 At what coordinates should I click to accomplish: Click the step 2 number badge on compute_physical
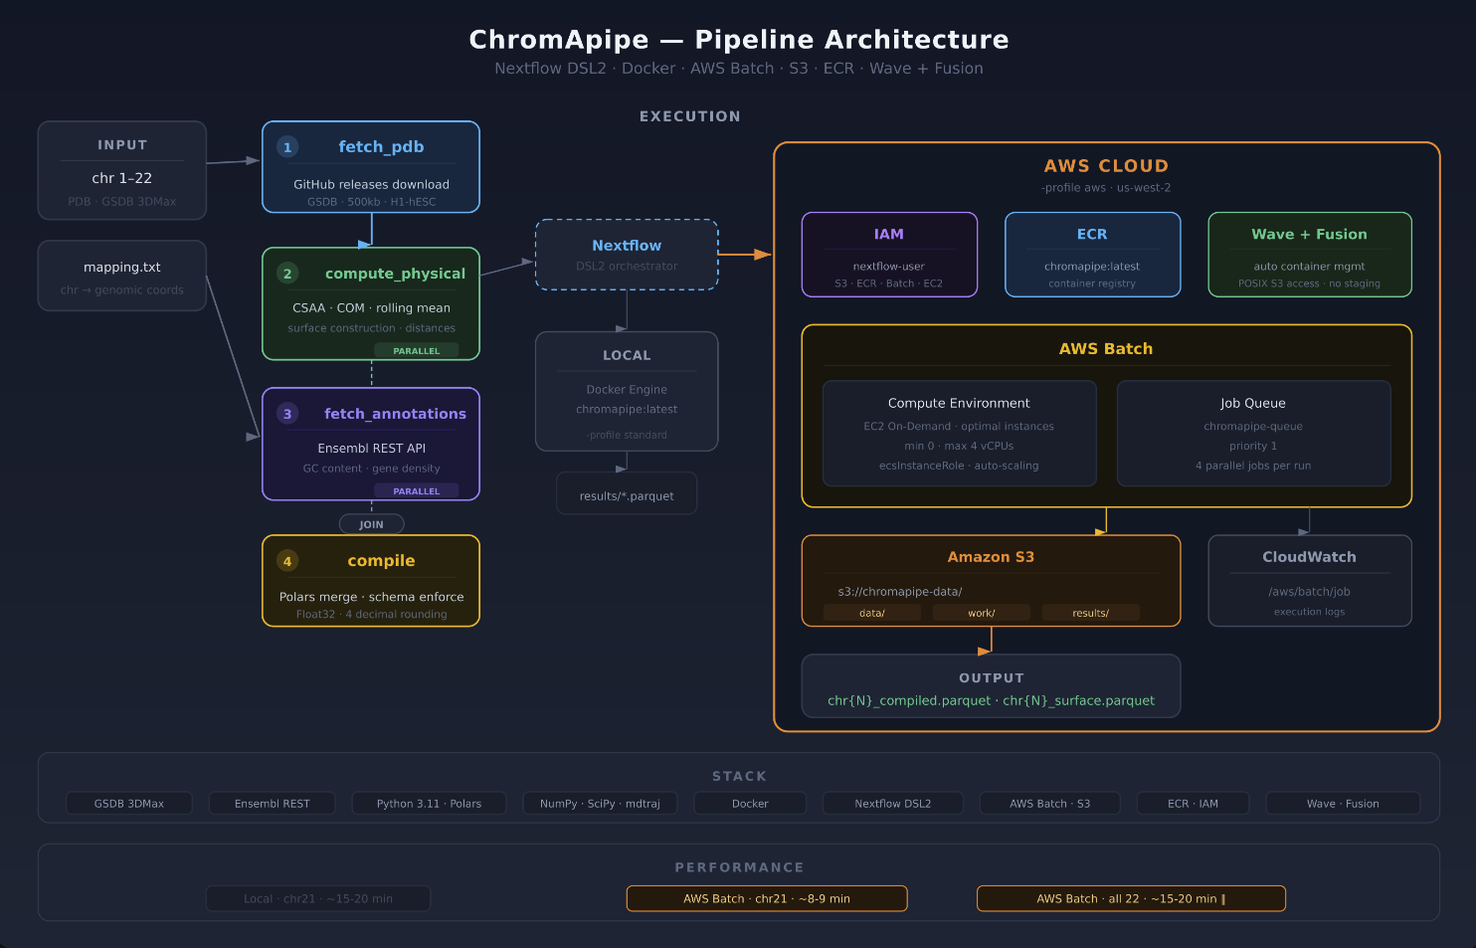click(287, 274)
